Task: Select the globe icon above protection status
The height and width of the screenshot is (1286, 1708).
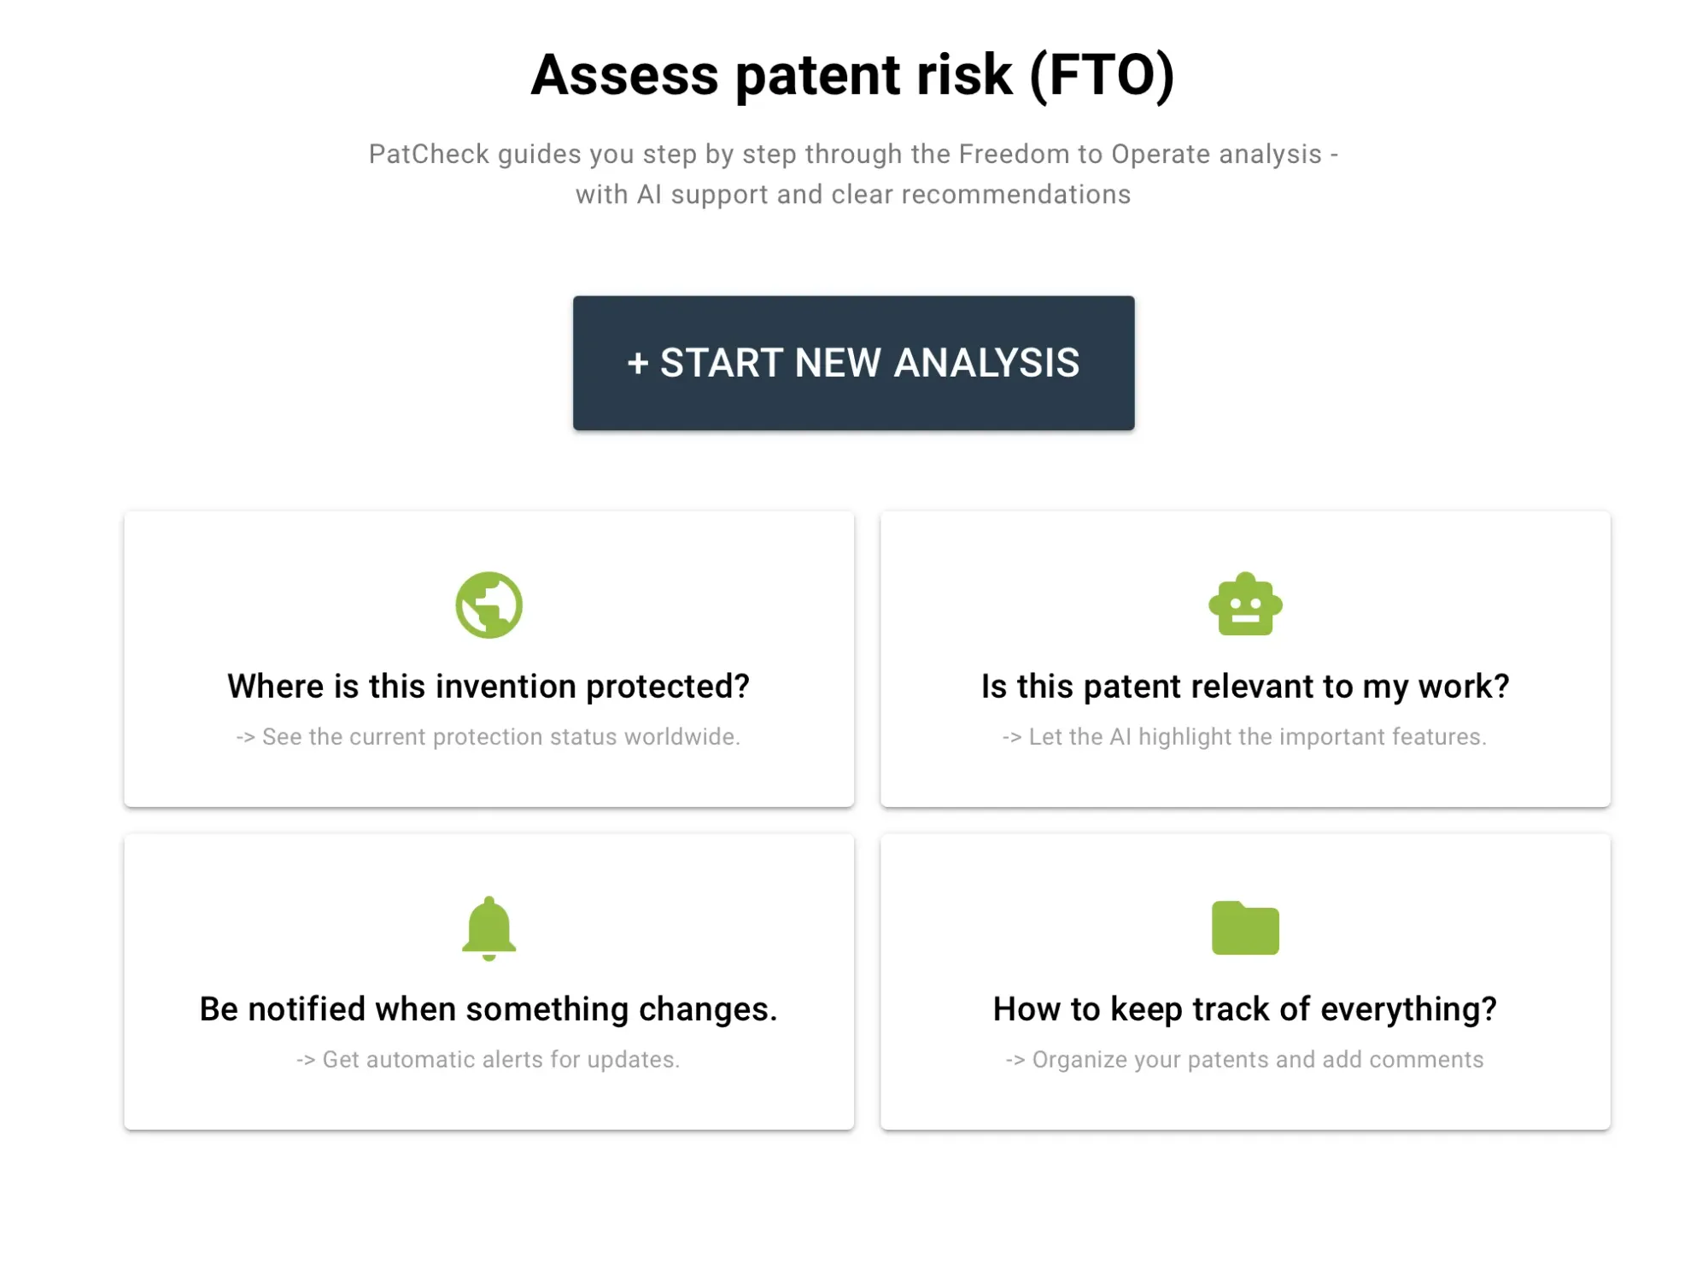Action: click(489, 604)
